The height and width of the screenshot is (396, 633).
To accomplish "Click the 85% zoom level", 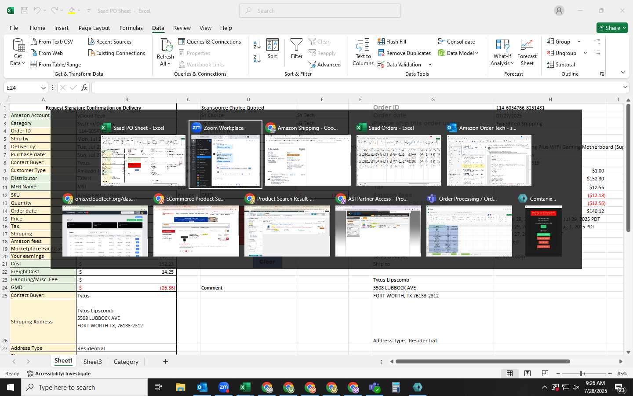I will [622, 374].
